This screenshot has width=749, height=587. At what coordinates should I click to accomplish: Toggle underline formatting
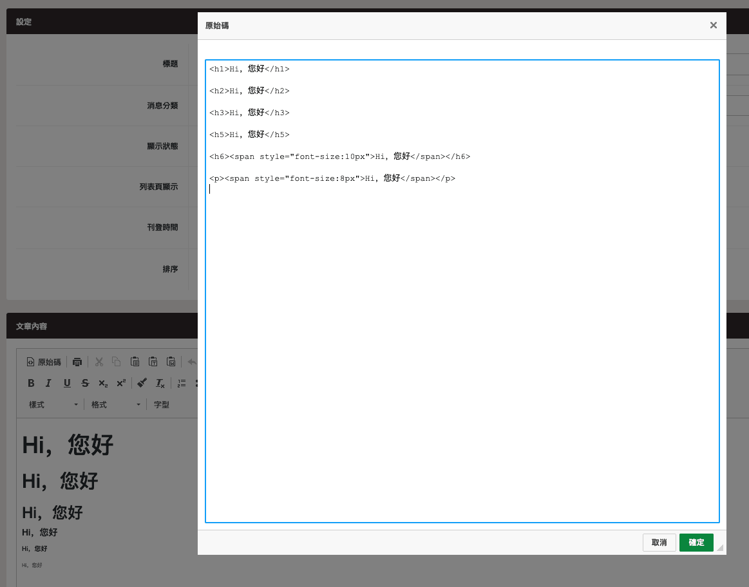tap(67, 384)
